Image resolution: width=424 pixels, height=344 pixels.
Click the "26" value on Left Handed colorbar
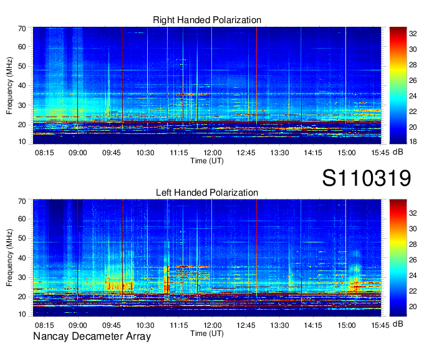(x=413, y=260)
